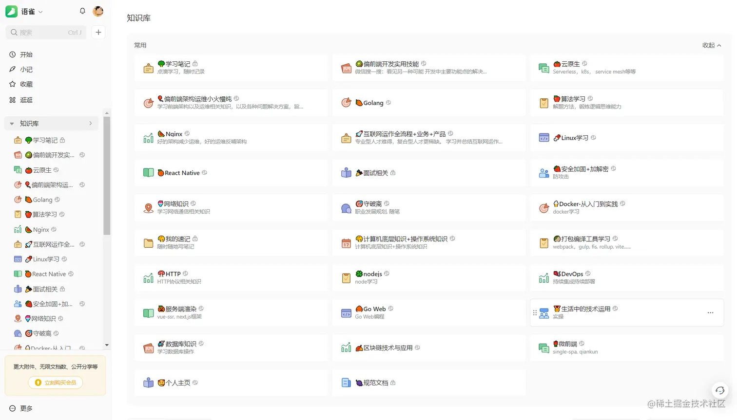Open the 打包编译工具学习 knowledge base title

click(582, 239)
